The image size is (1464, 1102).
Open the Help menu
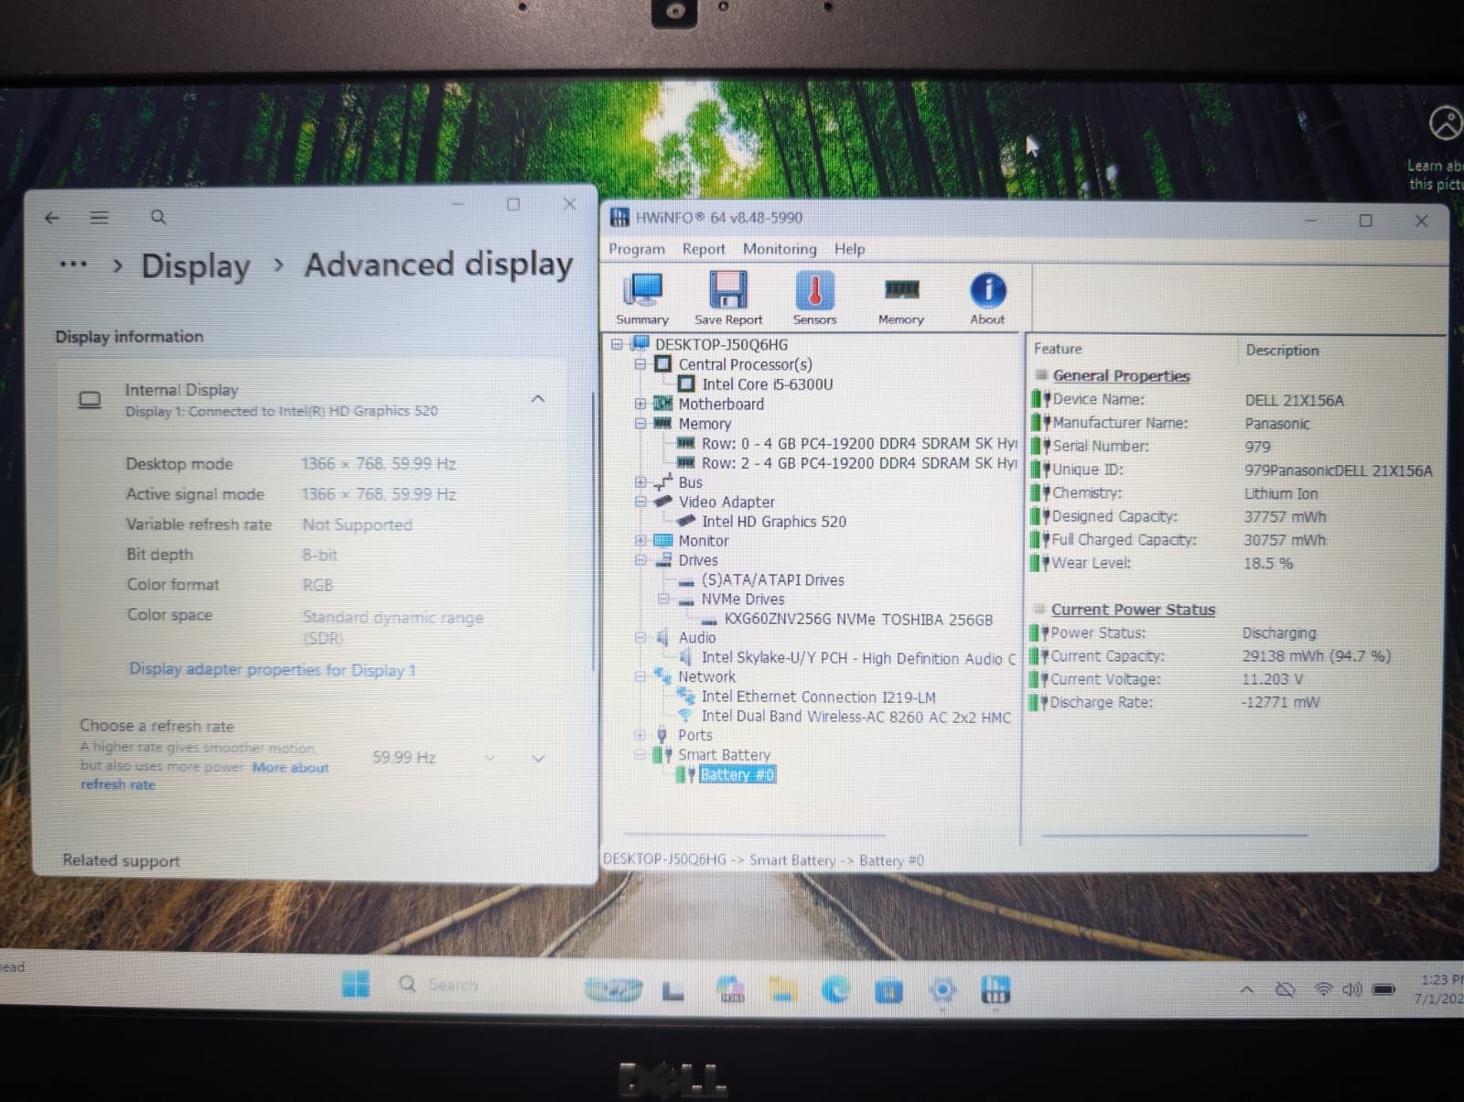tap(849, 249)
